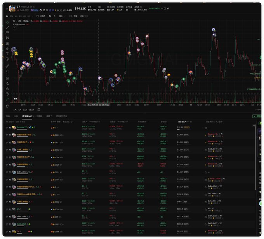The image size is (264, 239).
Task: Select the pattern drawing tool
Action: tap(7, 38)
